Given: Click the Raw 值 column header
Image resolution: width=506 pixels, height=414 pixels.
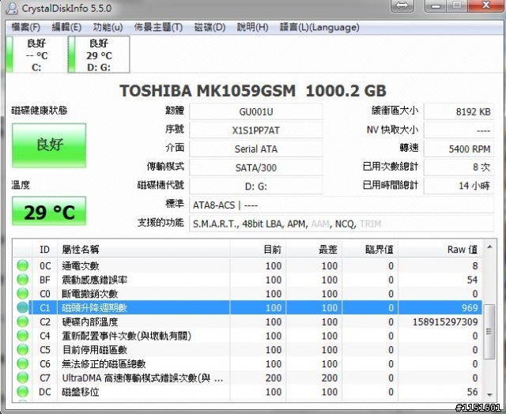Looking at the screenshot, I should click(x=440, y=249).
